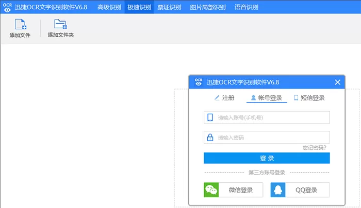Click the 添加文件 document icon

point(21,24)
